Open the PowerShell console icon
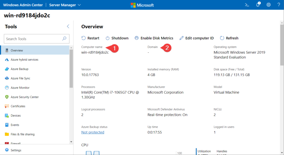 click(247, 5)
